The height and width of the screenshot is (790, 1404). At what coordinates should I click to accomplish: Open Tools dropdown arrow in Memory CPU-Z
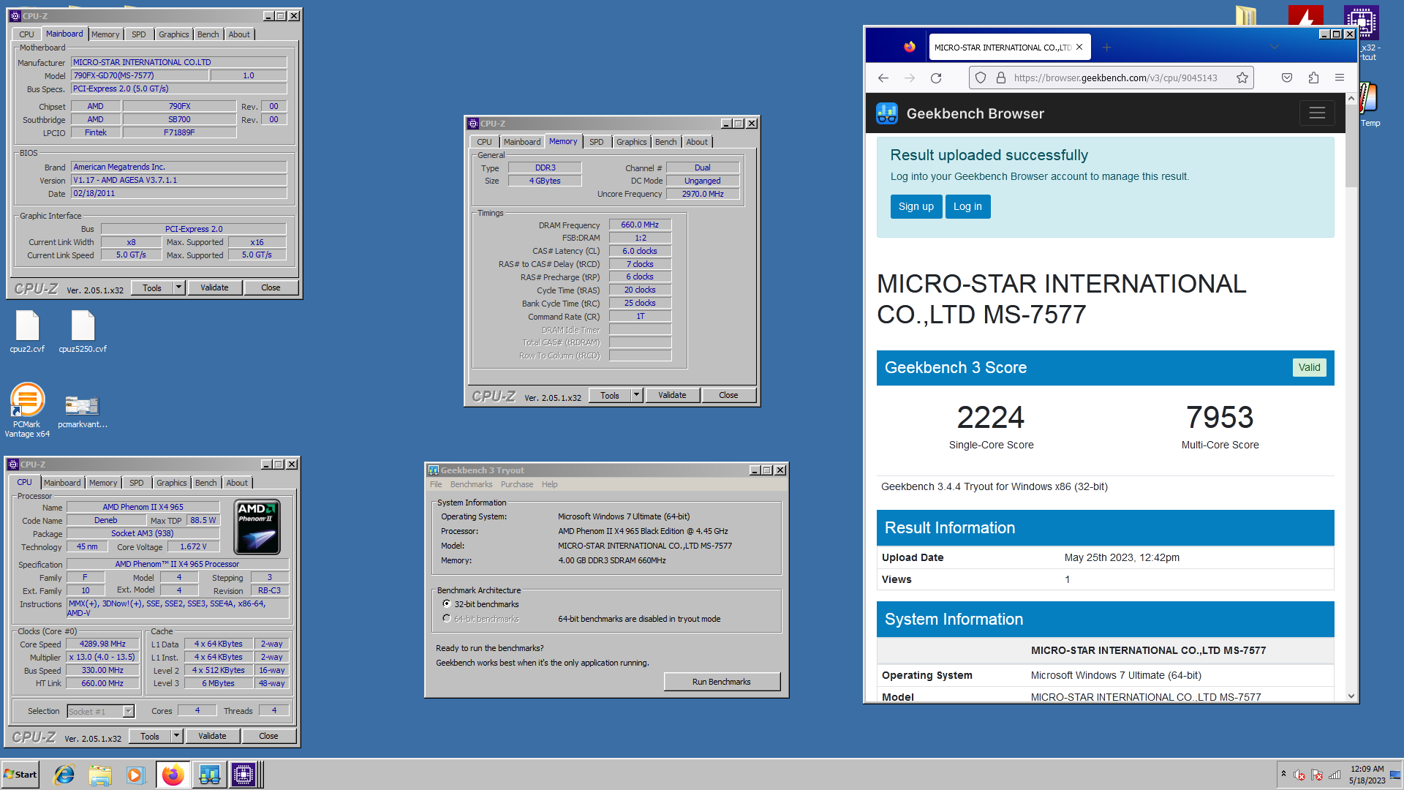point(636,395)
